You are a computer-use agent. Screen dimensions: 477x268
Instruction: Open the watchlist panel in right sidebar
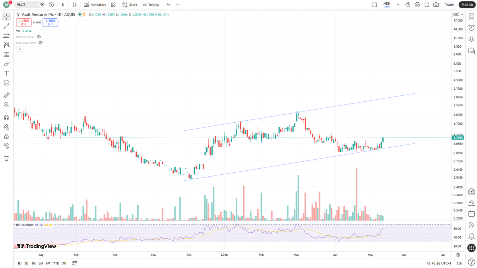[471, 17]
